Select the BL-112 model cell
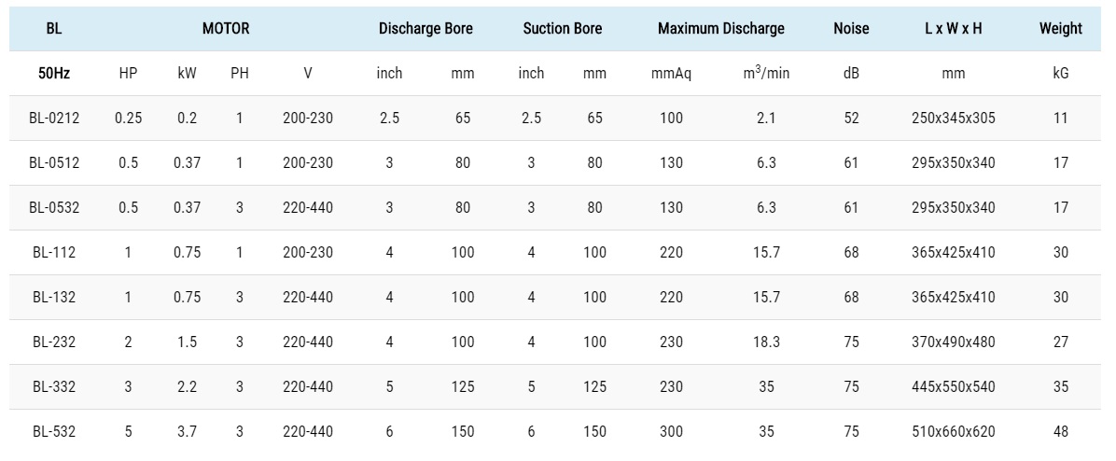1116x461 pixels. point(54,253)
